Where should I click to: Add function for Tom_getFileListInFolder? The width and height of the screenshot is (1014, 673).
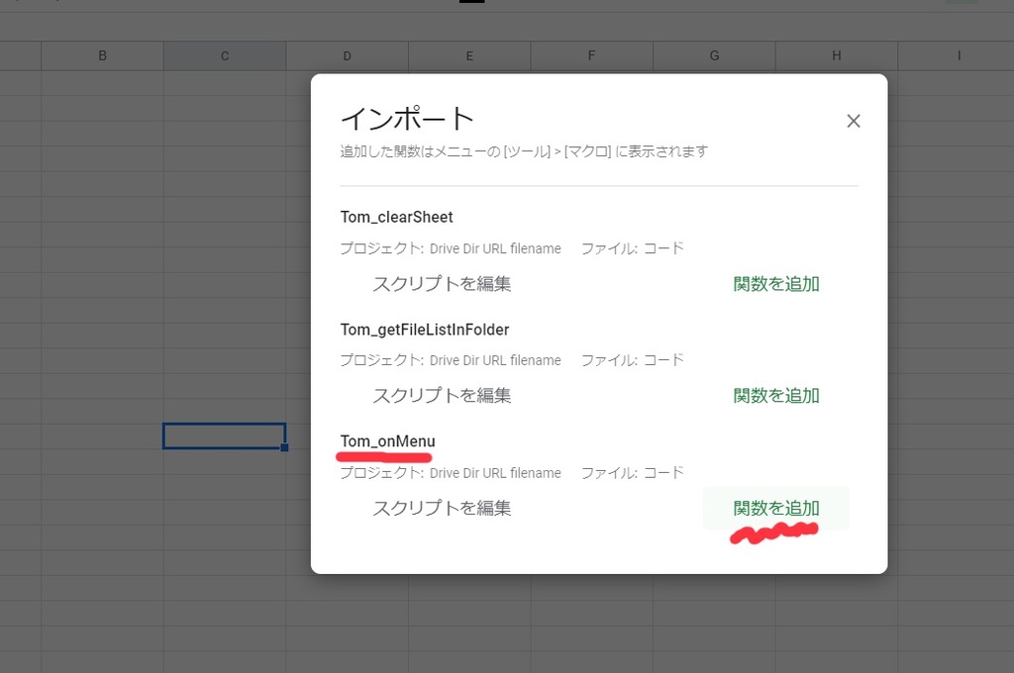coord(776,396)
